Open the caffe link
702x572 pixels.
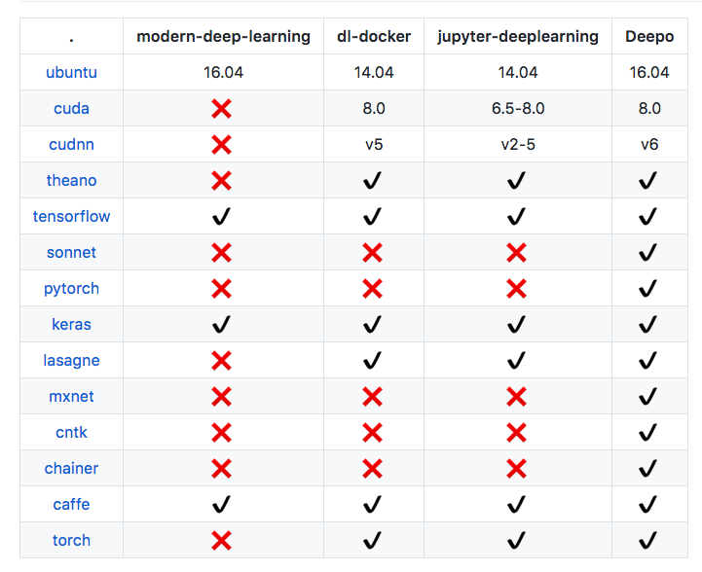(x=71, y=505)
